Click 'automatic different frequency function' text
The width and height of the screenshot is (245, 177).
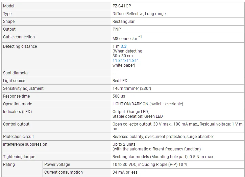[x=165, y=149]
